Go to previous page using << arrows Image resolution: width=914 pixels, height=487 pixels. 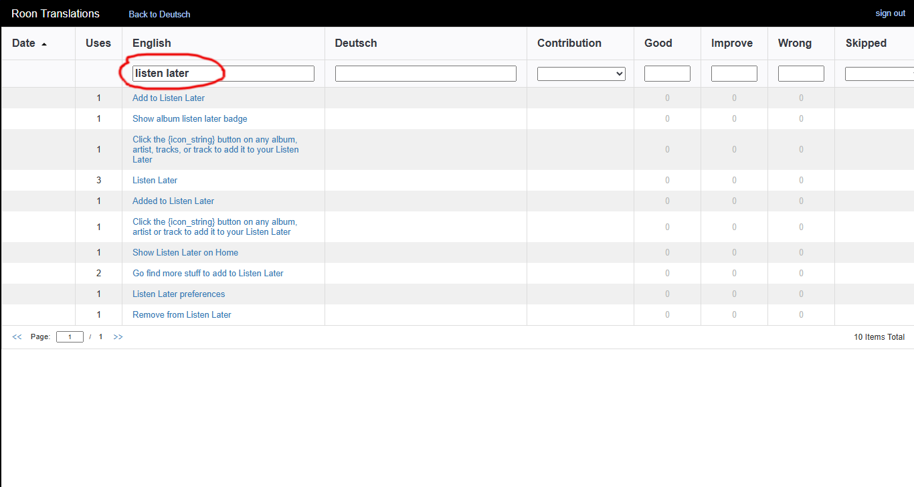tap(17, 337)
